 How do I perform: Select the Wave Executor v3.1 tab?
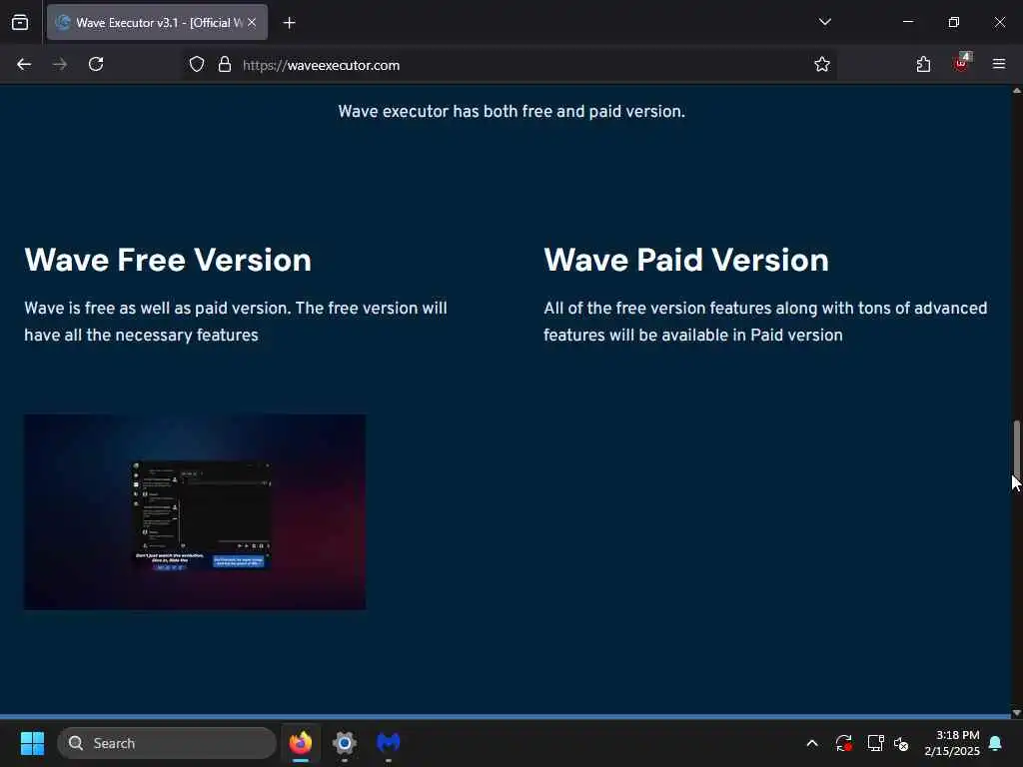pyautogui.click(x=157, y=22)
